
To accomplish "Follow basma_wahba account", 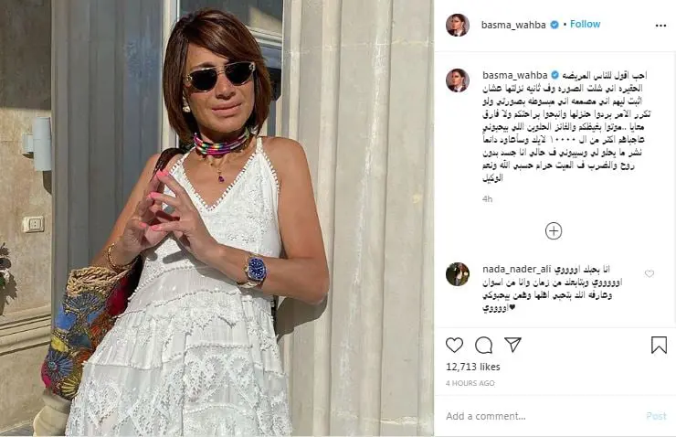I will (x=585, y=24).
